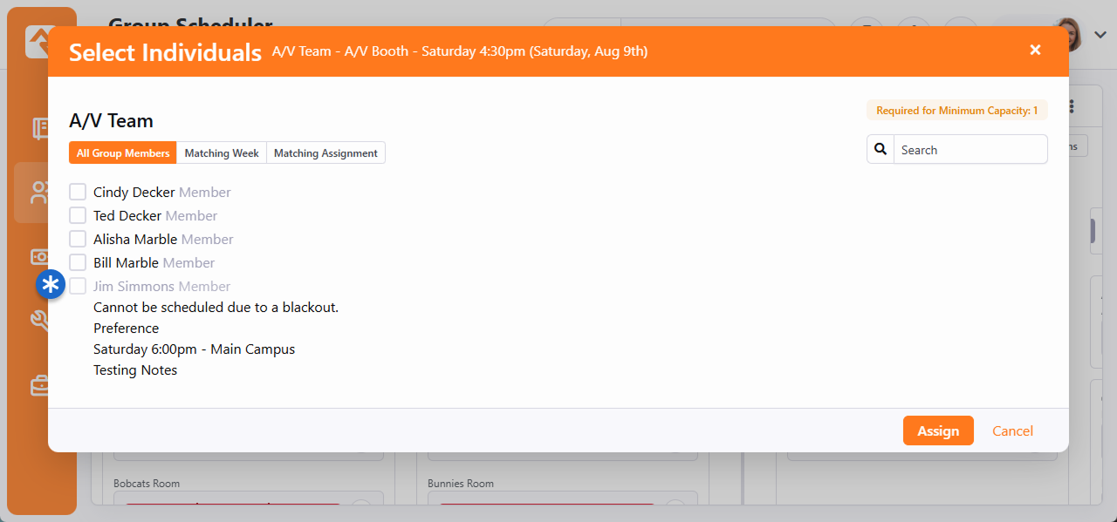Open the People section in the sidebar
The height and width of the screenshot is (522, 1117).
[38, 193]
